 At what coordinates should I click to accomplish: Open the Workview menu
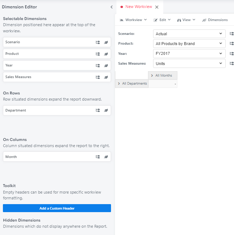(x=133, y=20)
